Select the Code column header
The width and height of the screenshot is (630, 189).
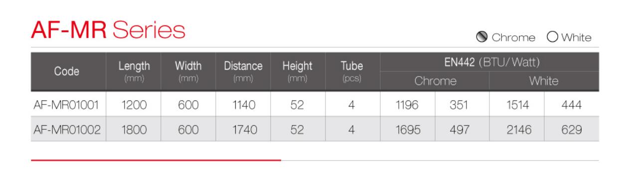(x=68, y=71)
